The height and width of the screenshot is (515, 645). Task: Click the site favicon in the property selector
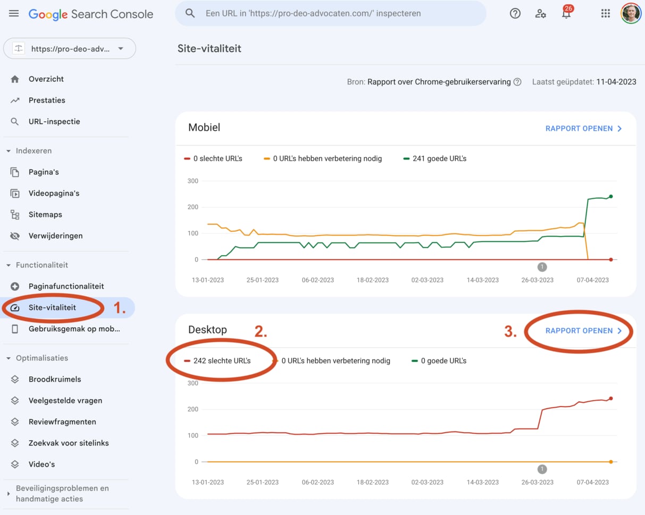click(19, 49)
